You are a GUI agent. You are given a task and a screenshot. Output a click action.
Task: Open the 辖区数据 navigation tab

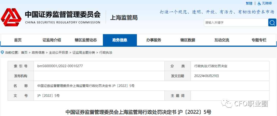click(x=187, y=40)
